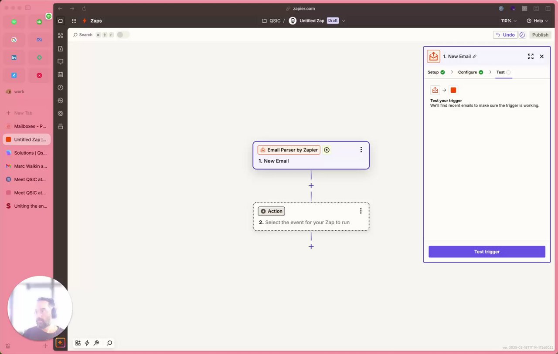Click the zapier.com address bar
Viewport: 558px width, 354px height.
(301, 8)
